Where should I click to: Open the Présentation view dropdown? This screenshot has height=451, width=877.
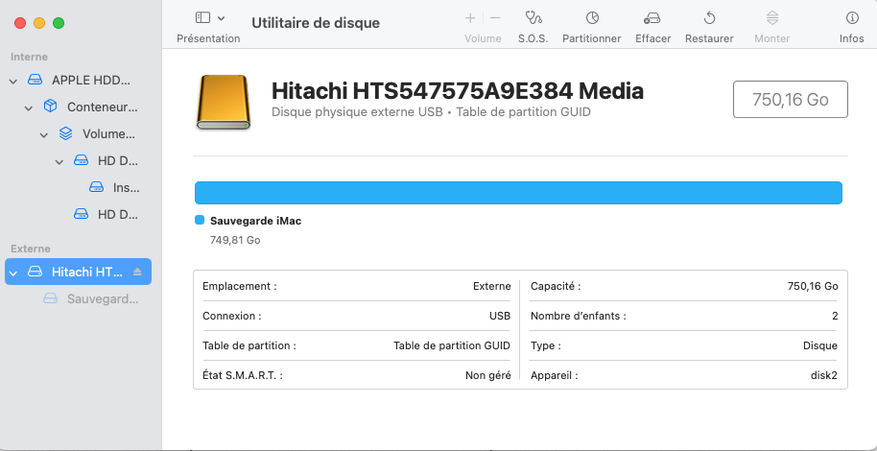coord(209,18)
